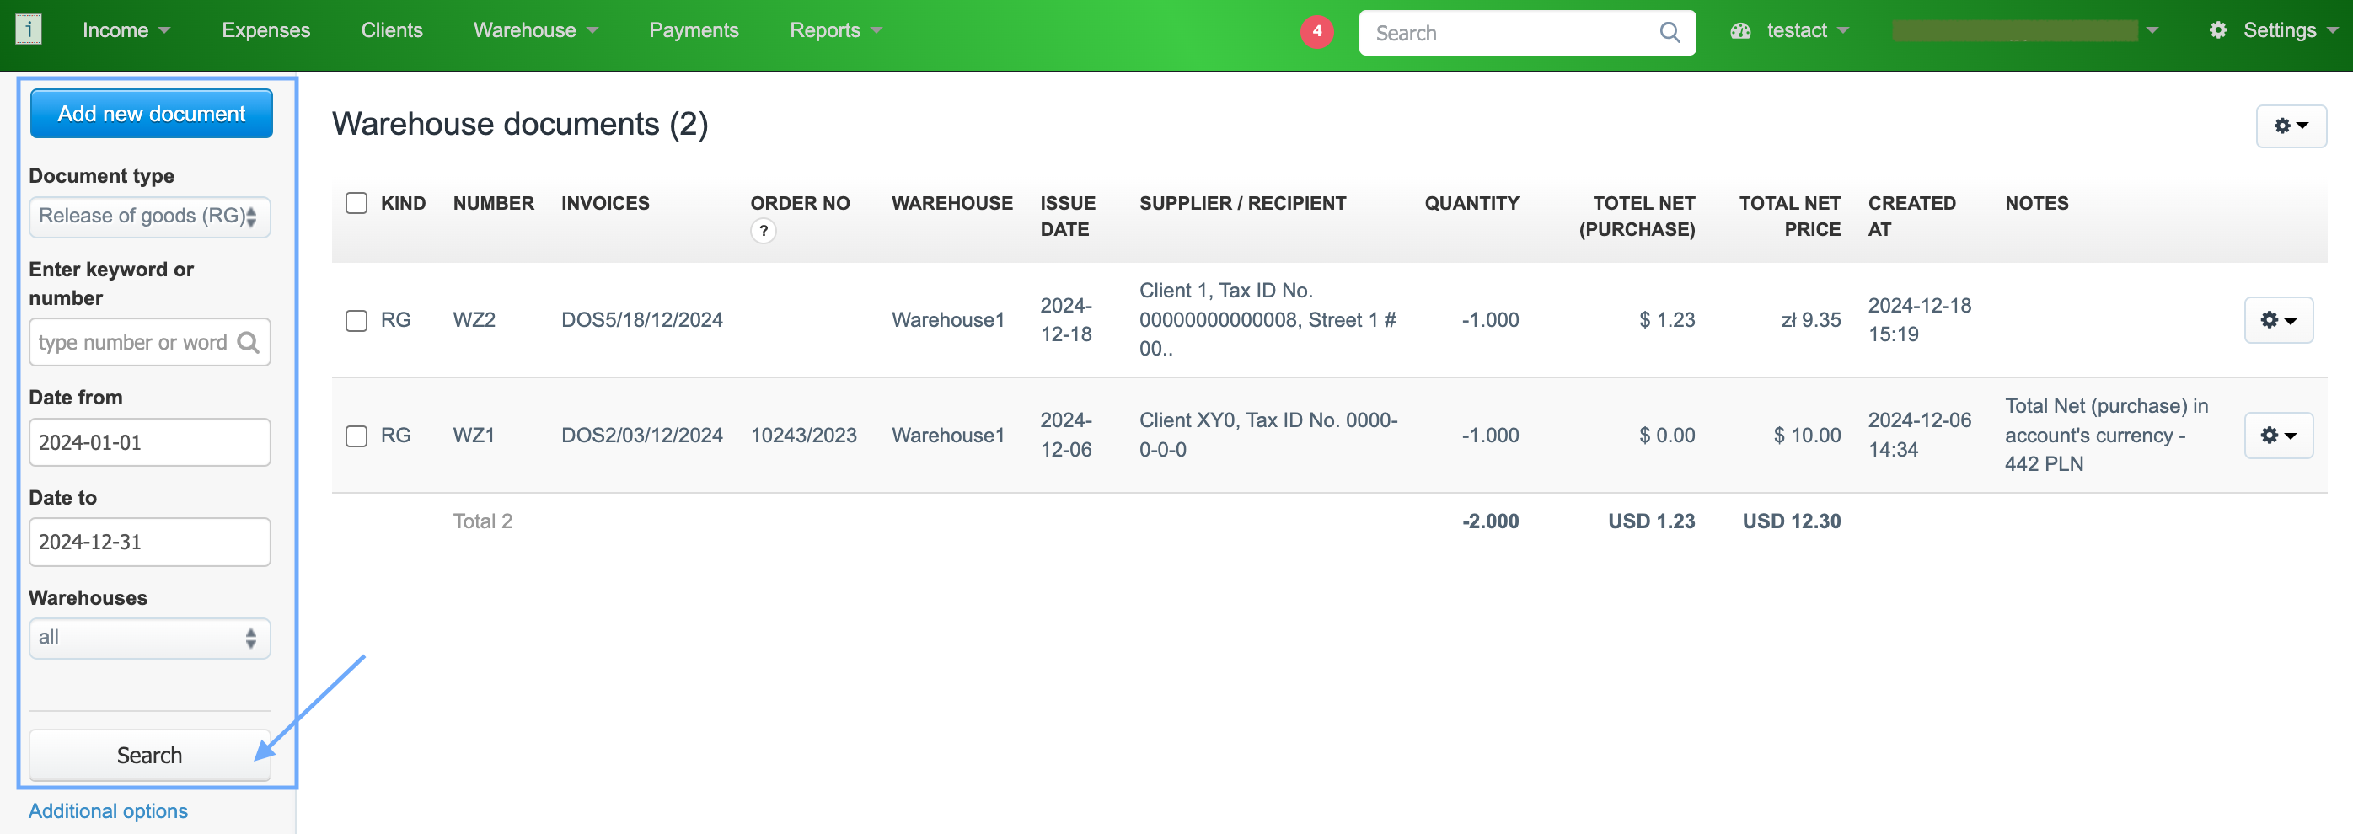Tick the checkbox for row WZ1
This screenshot has height=834, width=2353.
click(356, 436)
